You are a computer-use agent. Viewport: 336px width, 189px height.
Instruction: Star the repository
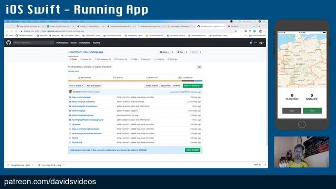[180, 52]
